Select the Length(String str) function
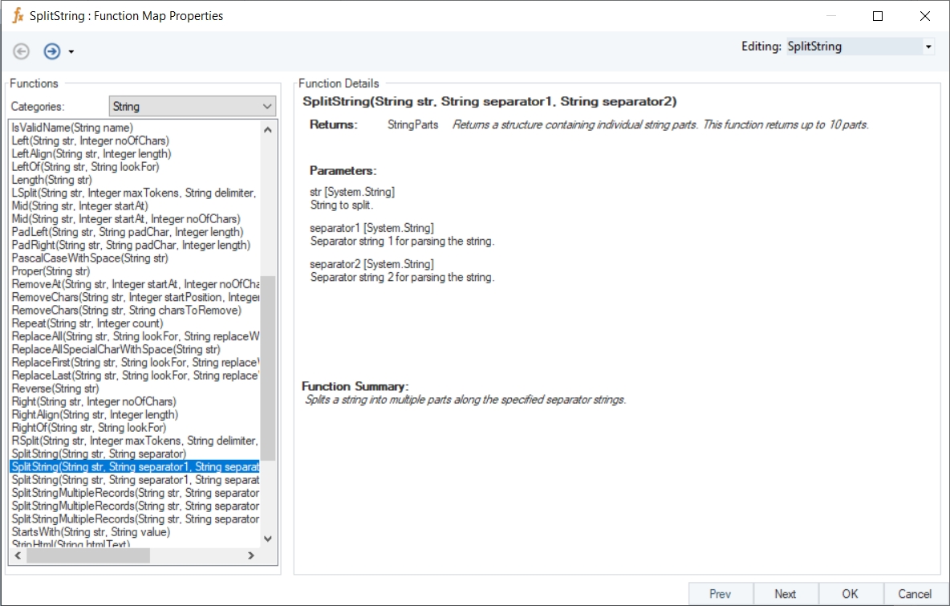Screen dimensions: 950x606 pyautogui.click(x=51, y=180)
